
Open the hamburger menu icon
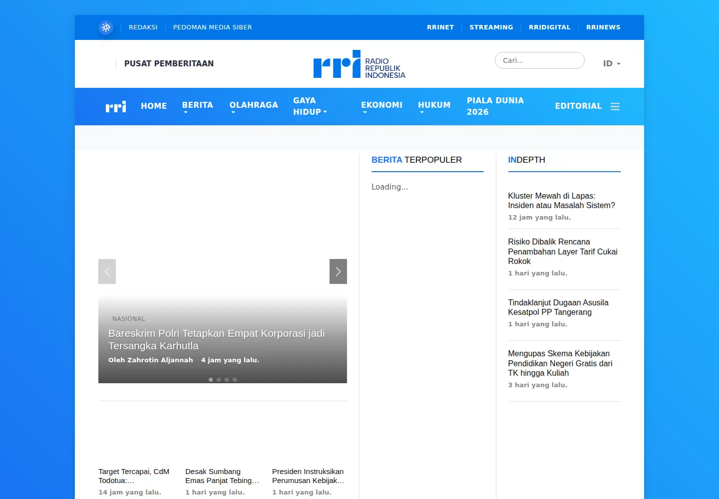click(615, 107)
